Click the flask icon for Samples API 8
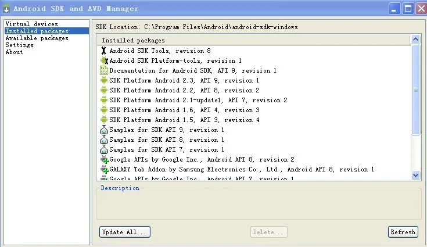 (104, 139)
